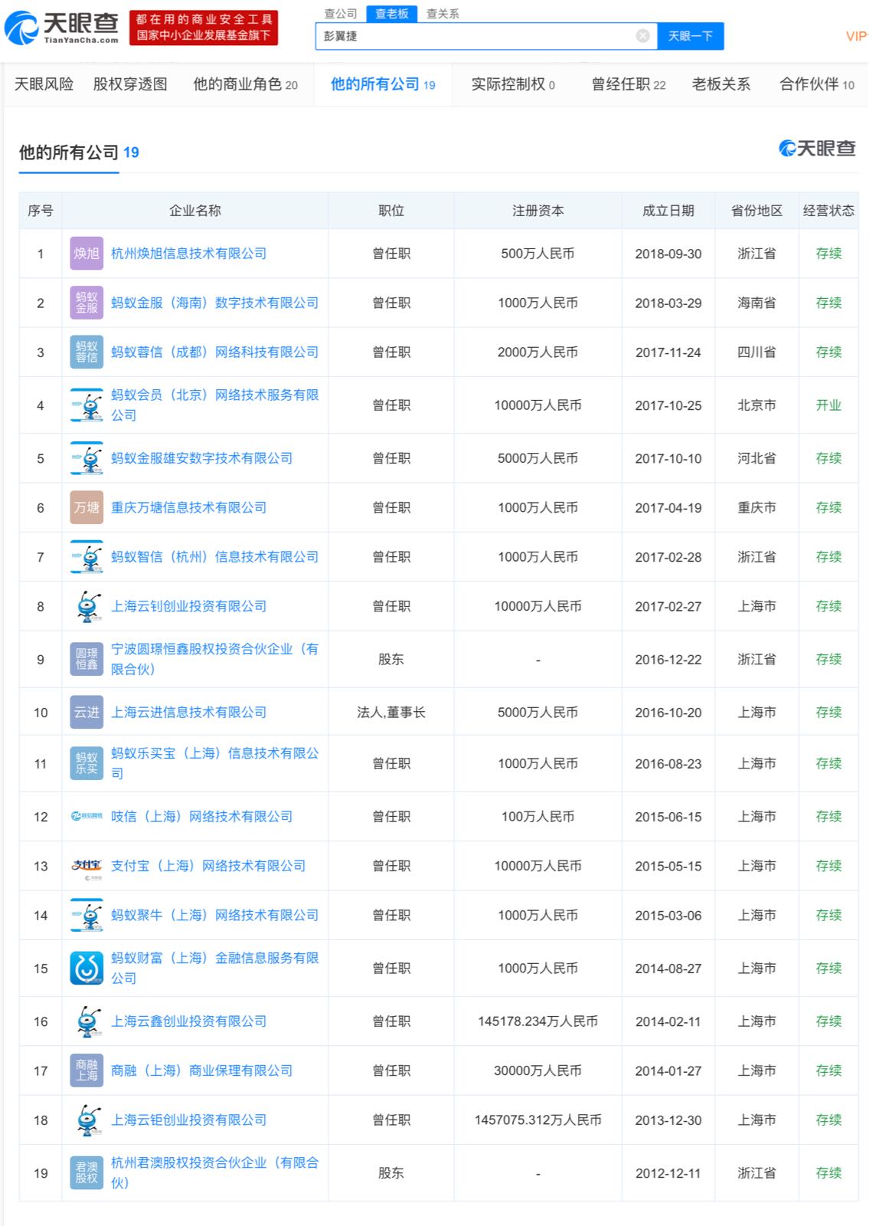
Task: Click the 蚂蚁财富 blue logo icon
Action: (x=87, y=969)
